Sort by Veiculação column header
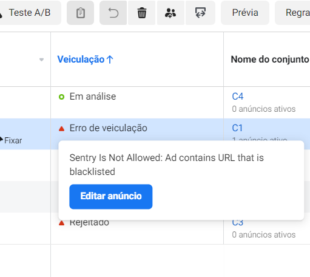Image resolution: width=310 pixels, height=277 pixels. point(85,60)
